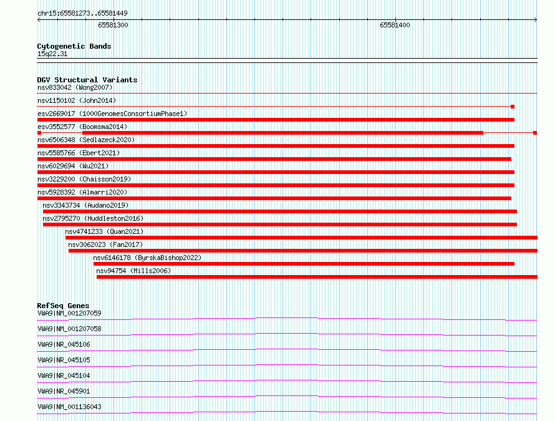Click the NM_001207058 magenta intron line
This screenshot has width=555, height=421.
(287, 334)
